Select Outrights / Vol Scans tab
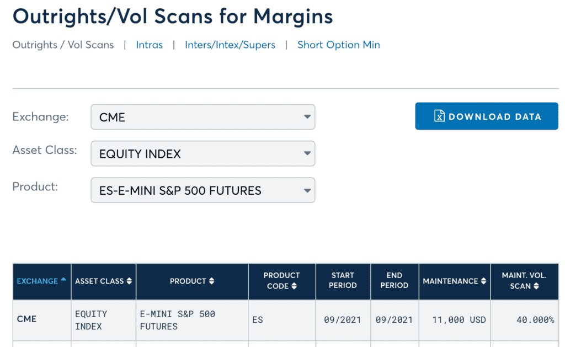This screenshot has width=565, height=347. click(63, 45)
